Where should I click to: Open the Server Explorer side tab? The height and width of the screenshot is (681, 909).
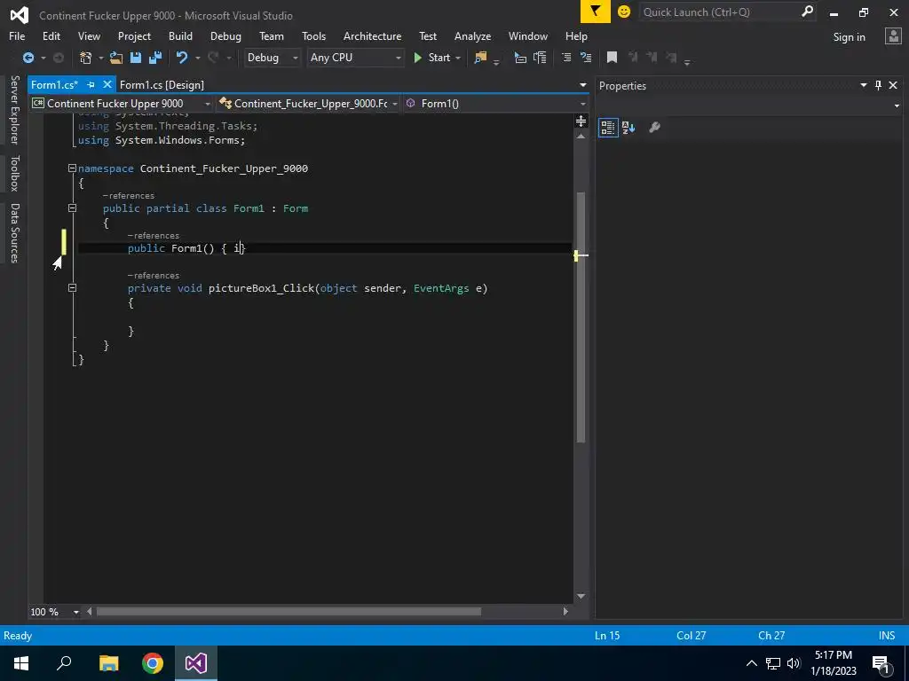pos(14,109)
